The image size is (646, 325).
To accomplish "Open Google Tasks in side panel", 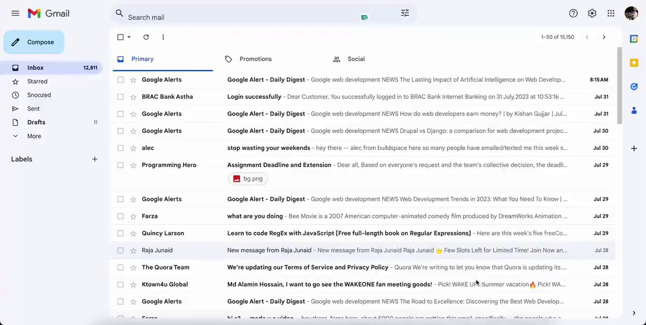I will (x=634, y=86).
